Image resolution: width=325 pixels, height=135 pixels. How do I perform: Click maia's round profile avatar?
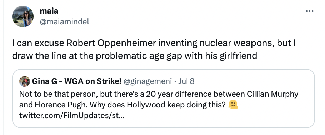coord(23,16)
